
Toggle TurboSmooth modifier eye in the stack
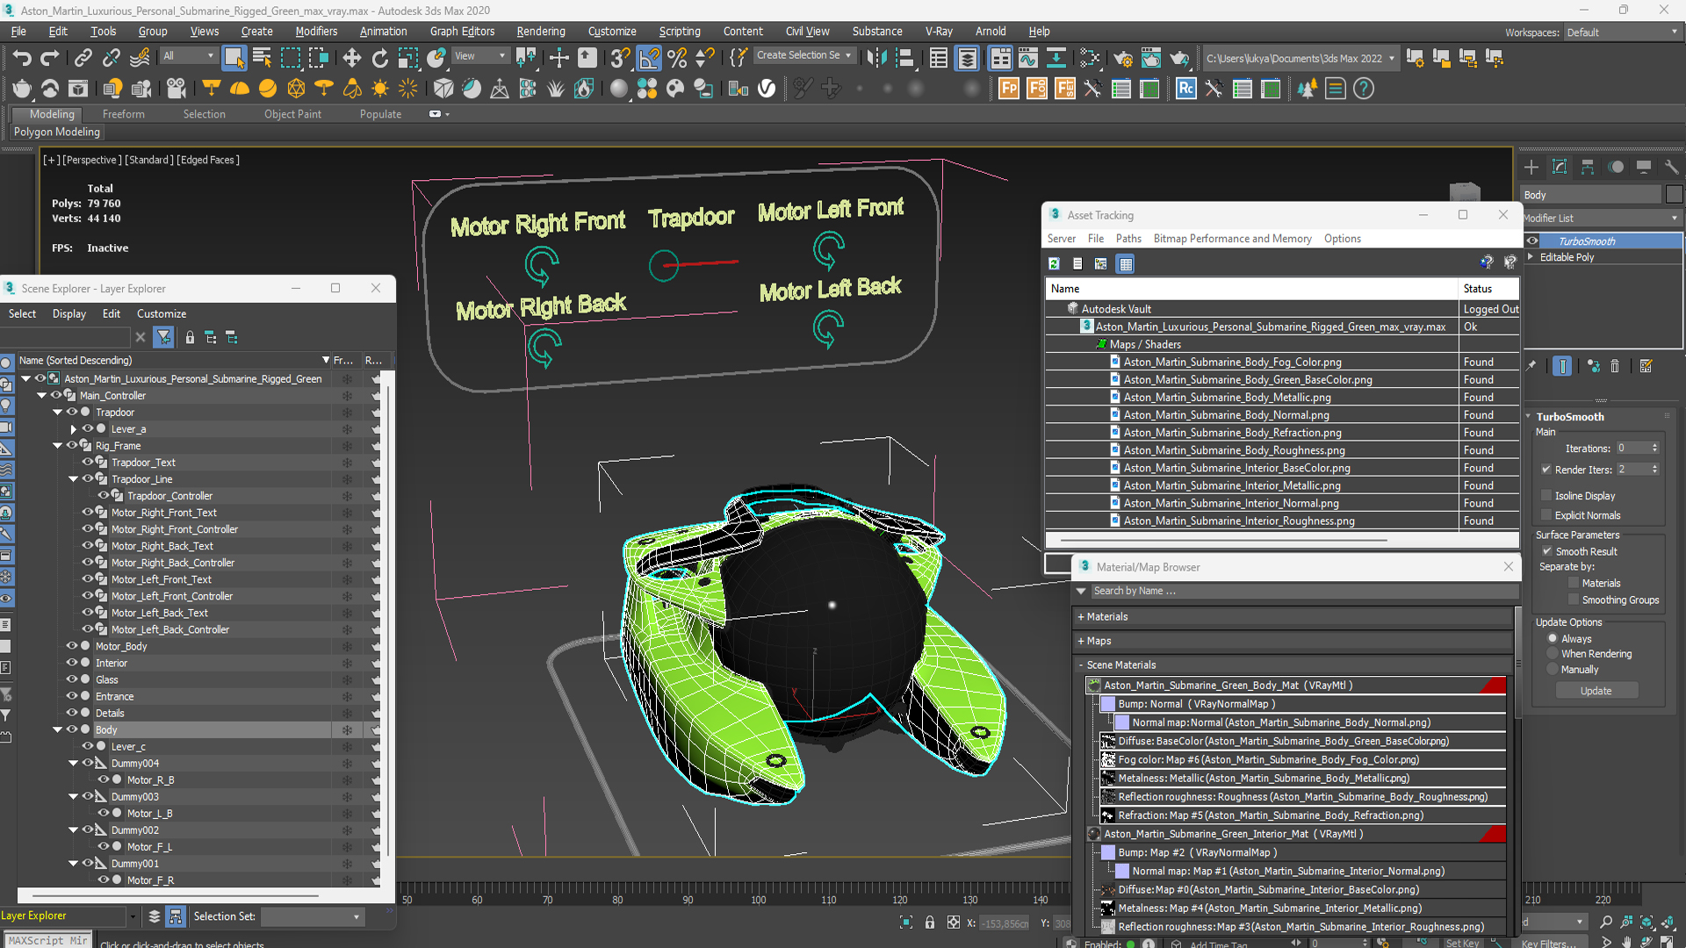point(1532,241)
